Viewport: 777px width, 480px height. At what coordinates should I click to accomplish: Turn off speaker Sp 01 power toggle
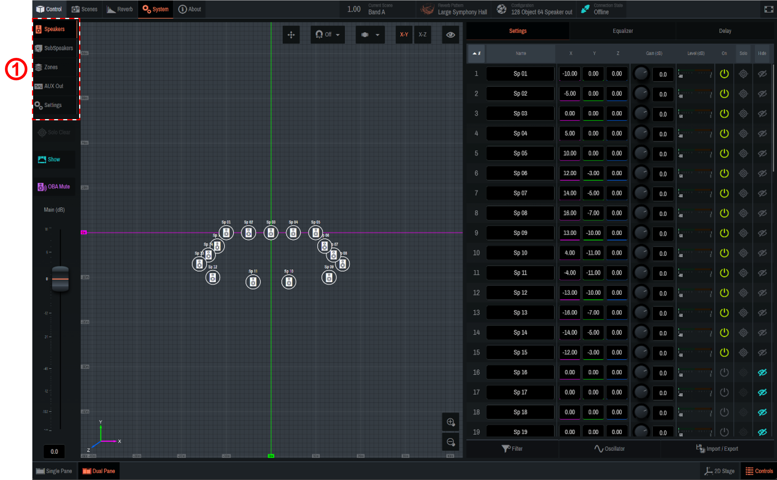pyautogui.click(x=724, y=74)
